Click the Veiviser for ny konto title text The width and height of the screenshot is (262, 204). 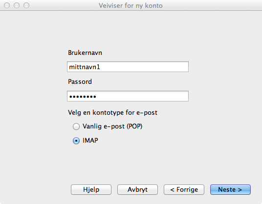click(131, 5)
